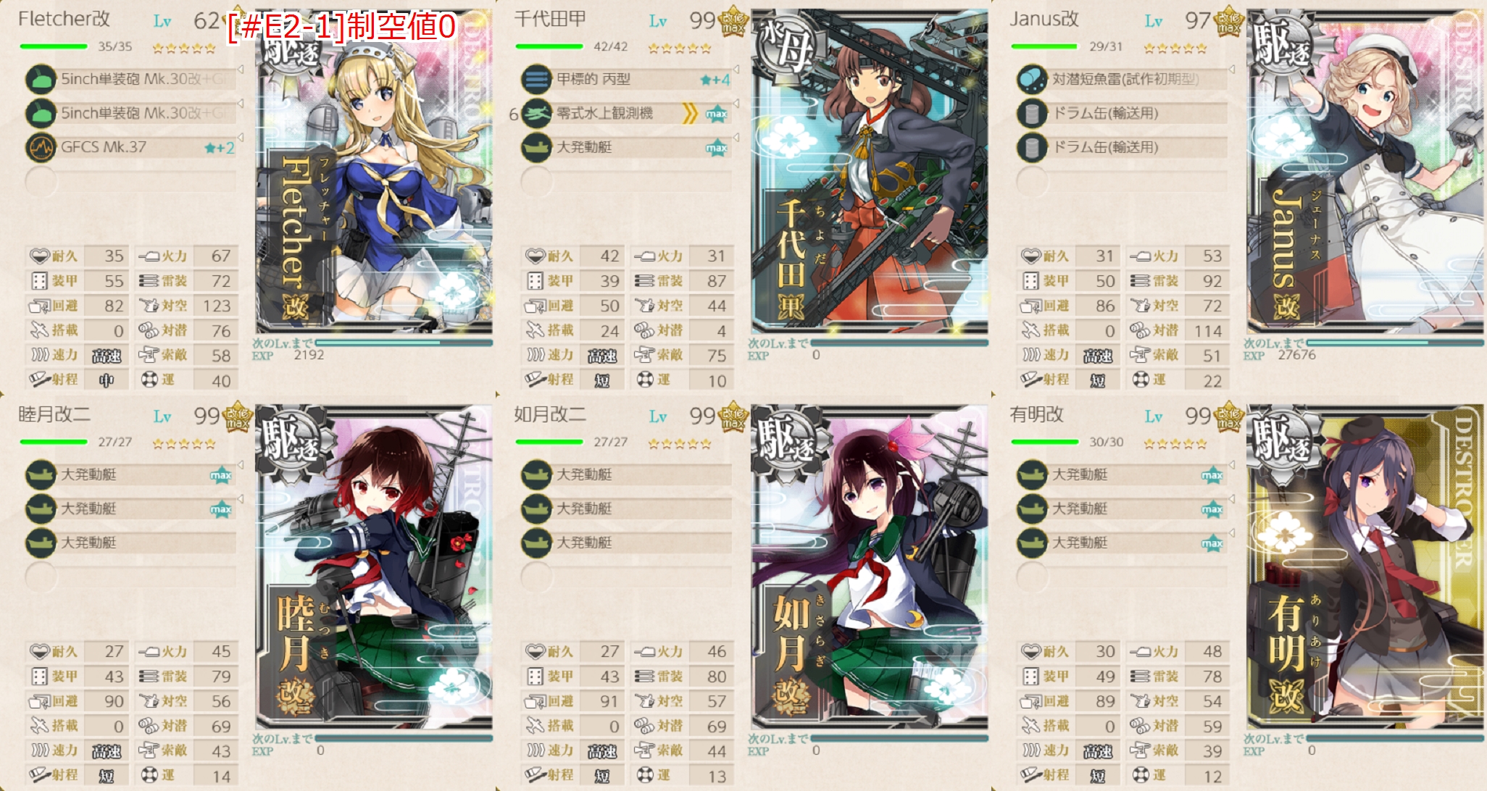Expand the arrow beside Janus's ASW torpedo slot
The image size is (1487, 791).
pyautogui.click(x=1232, y=70)
